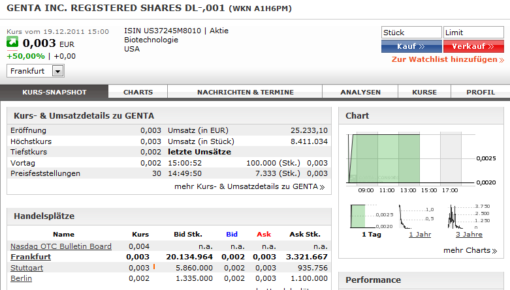
Task: Open Nasdaq OTC Bulletin Board link
Action: pyautogui.click(x=61, y=246)
